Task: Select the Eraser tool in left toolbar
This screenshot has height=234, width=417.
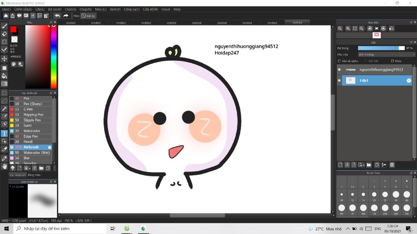Action: coord(4,34)
